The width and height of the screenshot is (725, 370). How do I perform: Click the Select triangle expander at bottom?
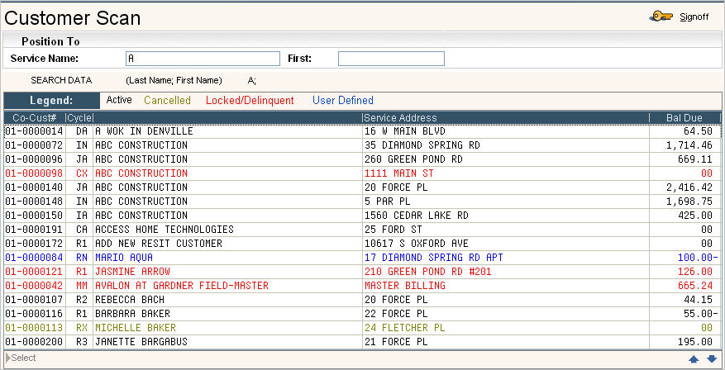8,358
